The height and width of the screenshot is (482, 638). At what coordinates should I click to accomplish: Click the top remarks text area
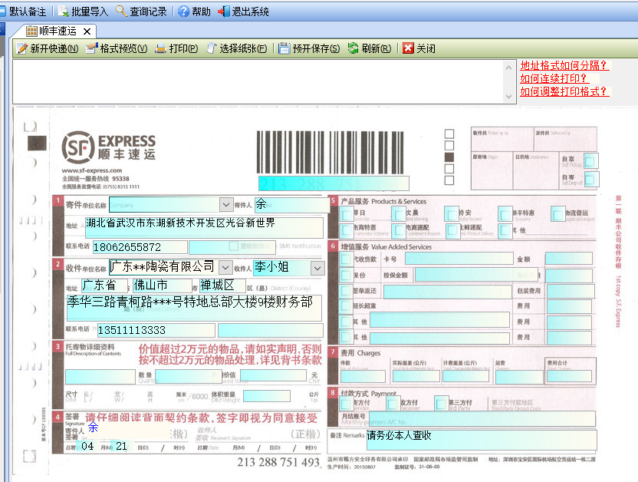pyautogui.click(x=258, y=81)
